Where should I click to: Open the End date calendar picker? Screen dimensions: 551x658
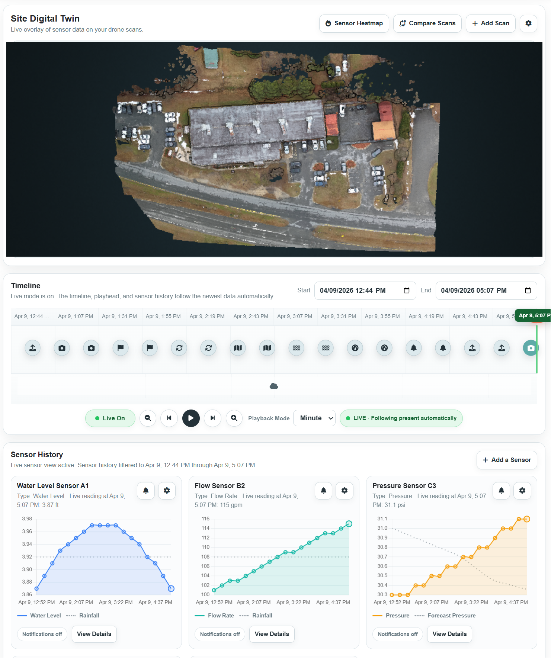528,291
